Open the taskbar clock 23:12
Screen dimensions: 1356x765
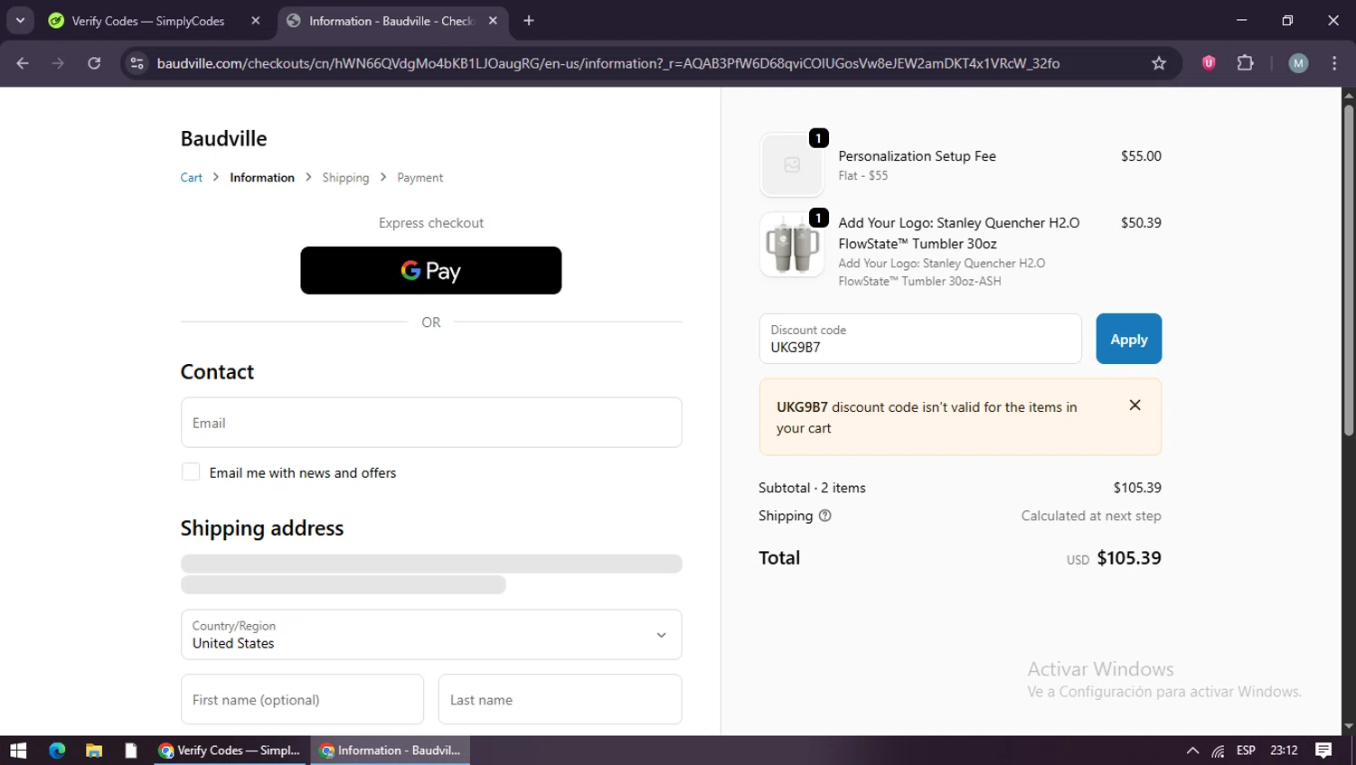pos(1284,751)
